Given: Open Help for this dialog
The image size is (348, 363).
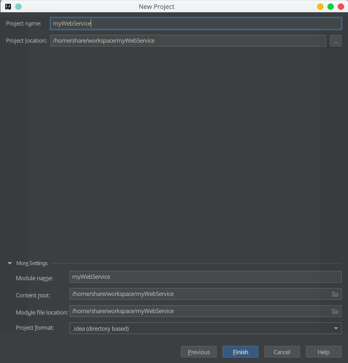Looking at the screenshot, I should click(x=323, y=352).
